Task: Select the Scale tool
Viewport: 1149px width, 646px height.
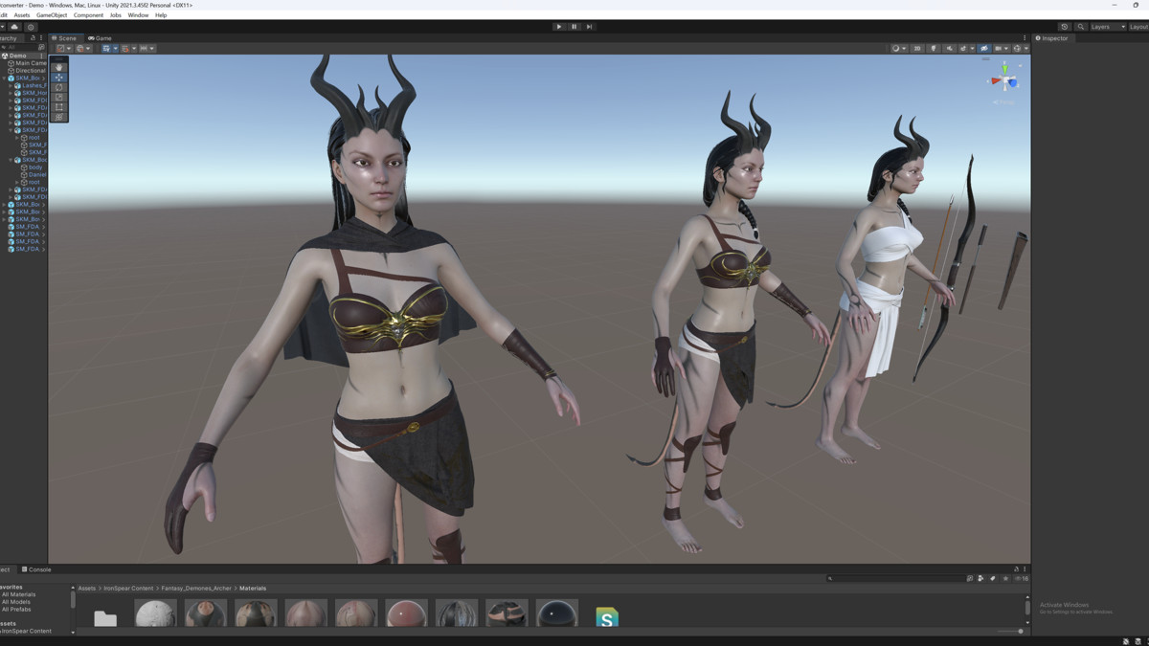Action: click(x=59, y=97)
